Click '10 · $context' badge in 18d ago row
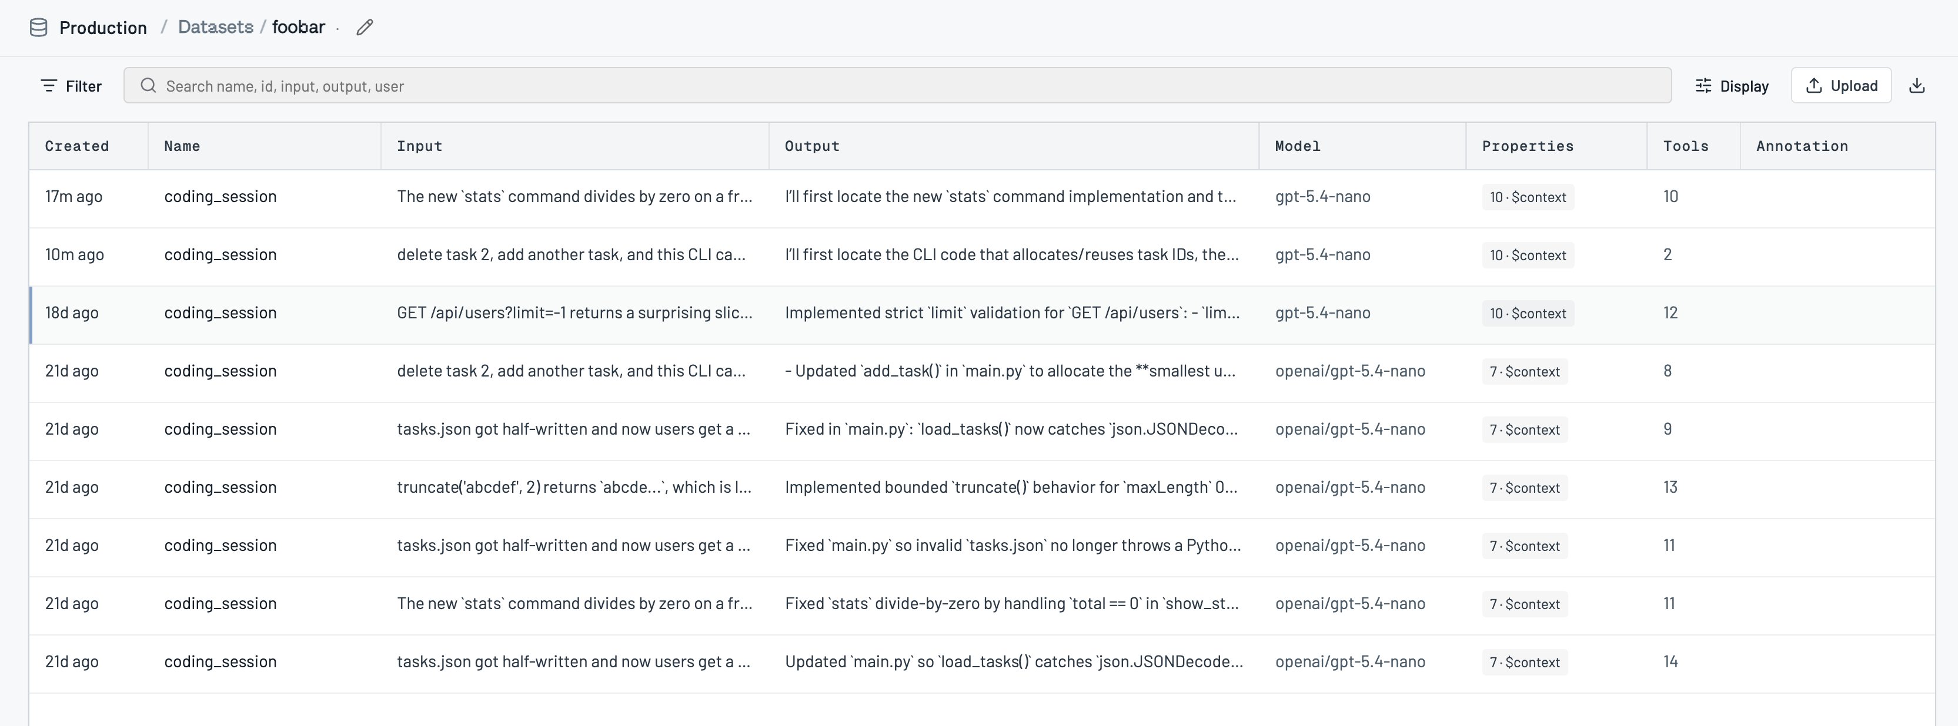Image resolution: width=1958 pixels, height=726 pixels. (1528, 314)
